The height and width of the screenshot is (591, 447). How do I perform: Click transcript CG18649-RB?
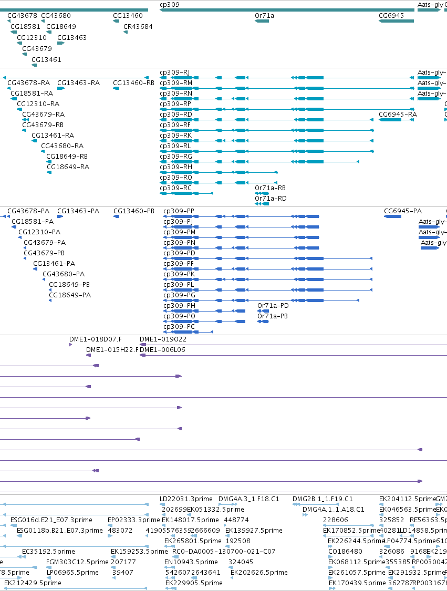coord(67,157)
